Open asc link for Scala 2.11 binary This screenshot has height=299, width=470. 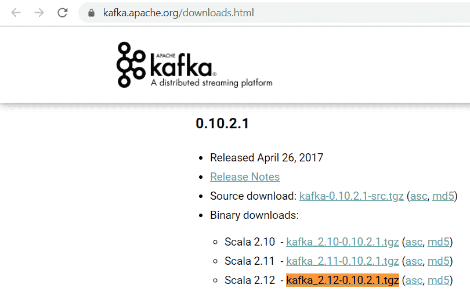click(414, 261)
